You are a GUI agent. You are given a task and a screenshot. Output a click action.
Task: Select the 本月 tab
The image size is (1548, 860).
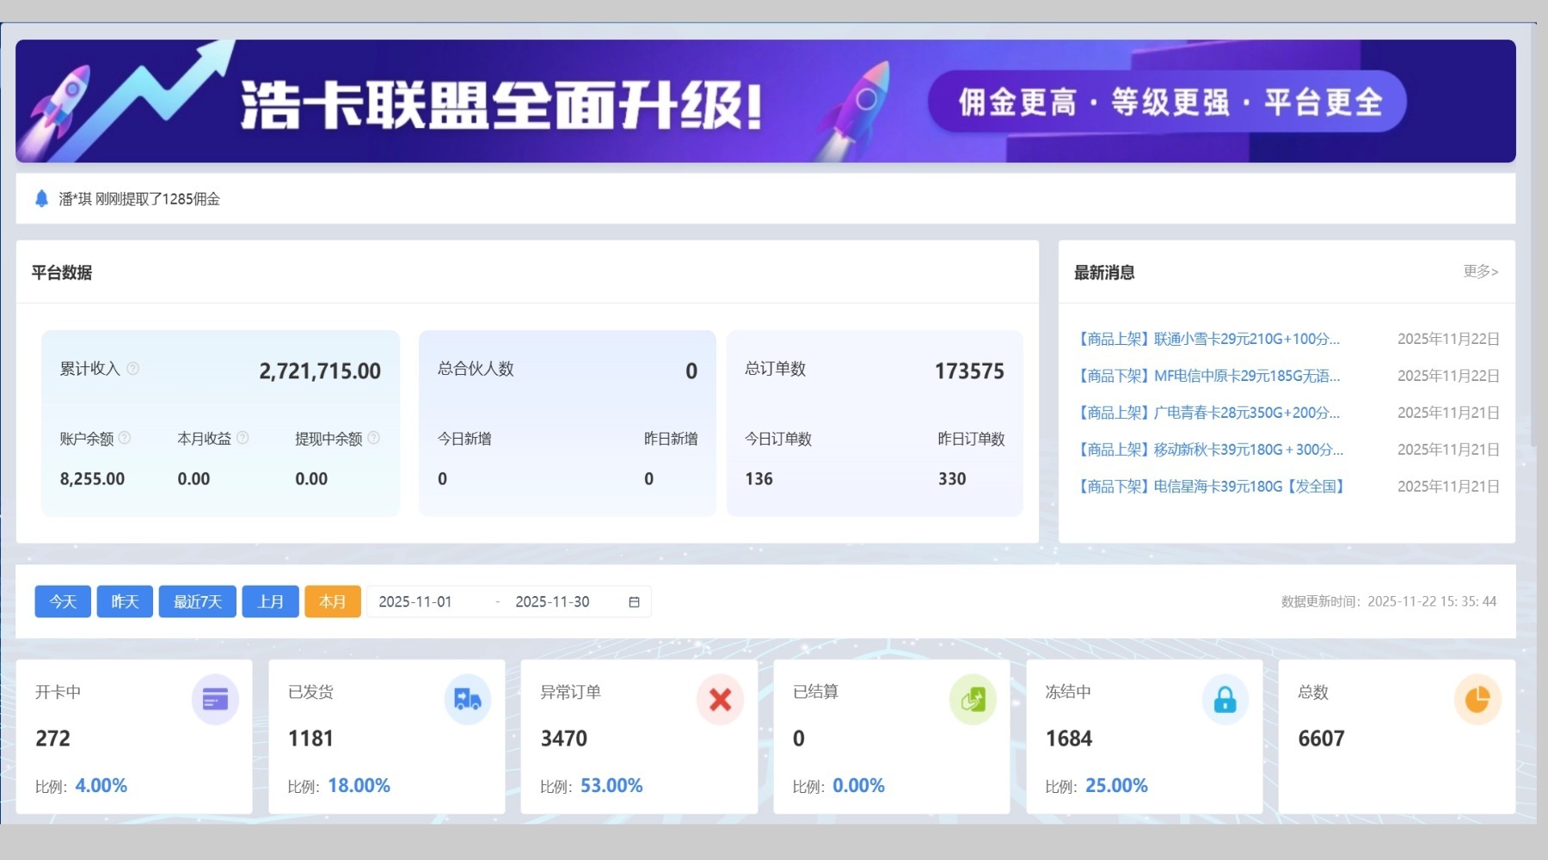pyautogui.click(x=332, y=601)
